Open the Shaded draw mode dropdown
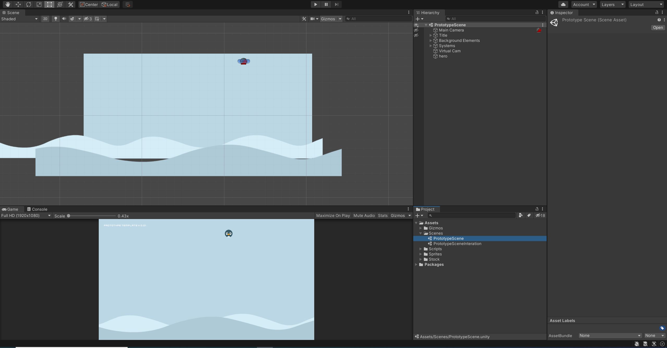 [18, 19]
